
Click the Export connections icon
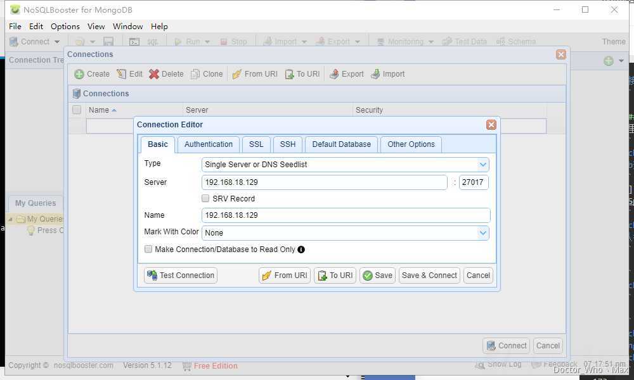[x=334, y=74]
